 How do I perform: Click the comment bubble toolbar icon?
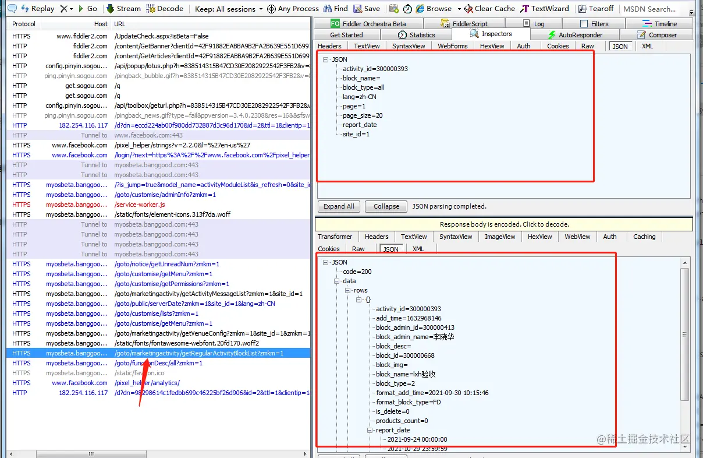[x=12, y=9]
